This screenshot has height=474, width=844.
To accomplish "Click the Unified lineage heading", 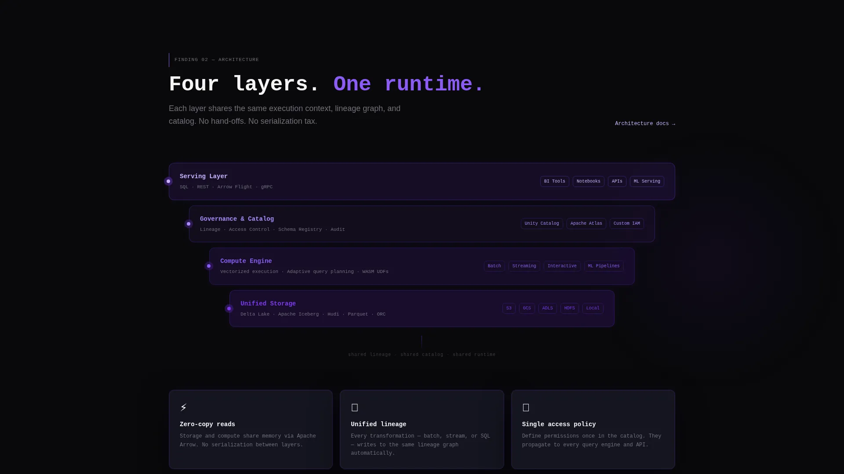I will point(378,424).
